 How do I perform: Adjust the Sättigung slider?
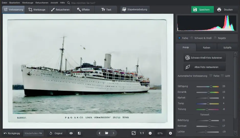click(208, 86)
